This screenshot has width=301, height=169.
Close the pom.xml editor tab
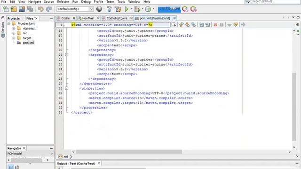[x=174, y=18]
